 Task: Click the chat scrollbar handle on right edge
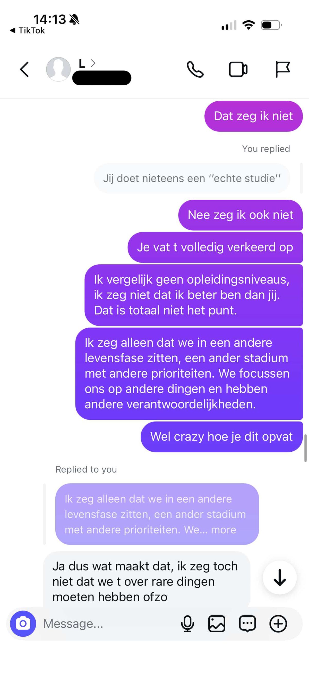pyautogui.click(x=305, y=448)
